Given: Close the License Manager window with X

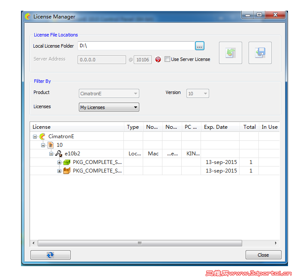Looking at the screenshot, I should [x=275, y=15].
